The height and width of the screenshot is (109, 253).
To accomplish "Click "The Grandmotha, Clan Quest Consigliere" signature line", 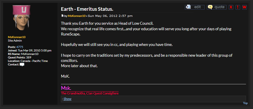I will click(90, 93).
